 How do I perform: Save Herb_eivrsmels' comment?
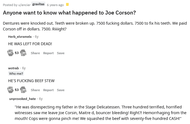60,53
